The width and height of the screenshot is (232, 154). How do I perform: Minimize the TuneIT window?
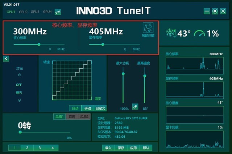207,11
